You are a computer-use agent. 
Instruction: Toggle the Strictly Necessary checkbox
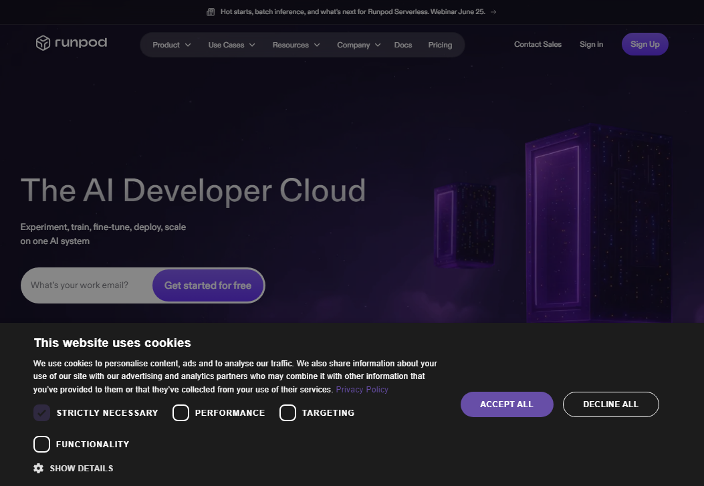tap(41, 413)
